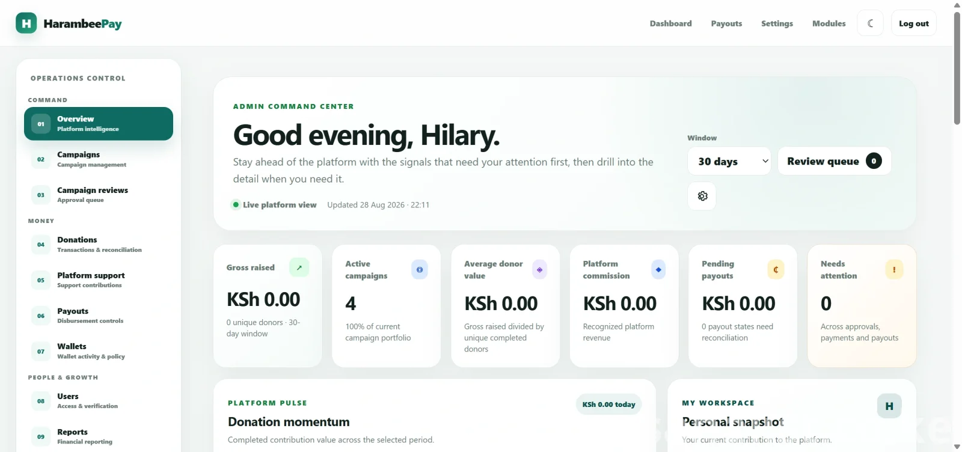The image size is (962, 452).
Task: Click the Needs attention exclamation icon
Action: tap(894, 270)
